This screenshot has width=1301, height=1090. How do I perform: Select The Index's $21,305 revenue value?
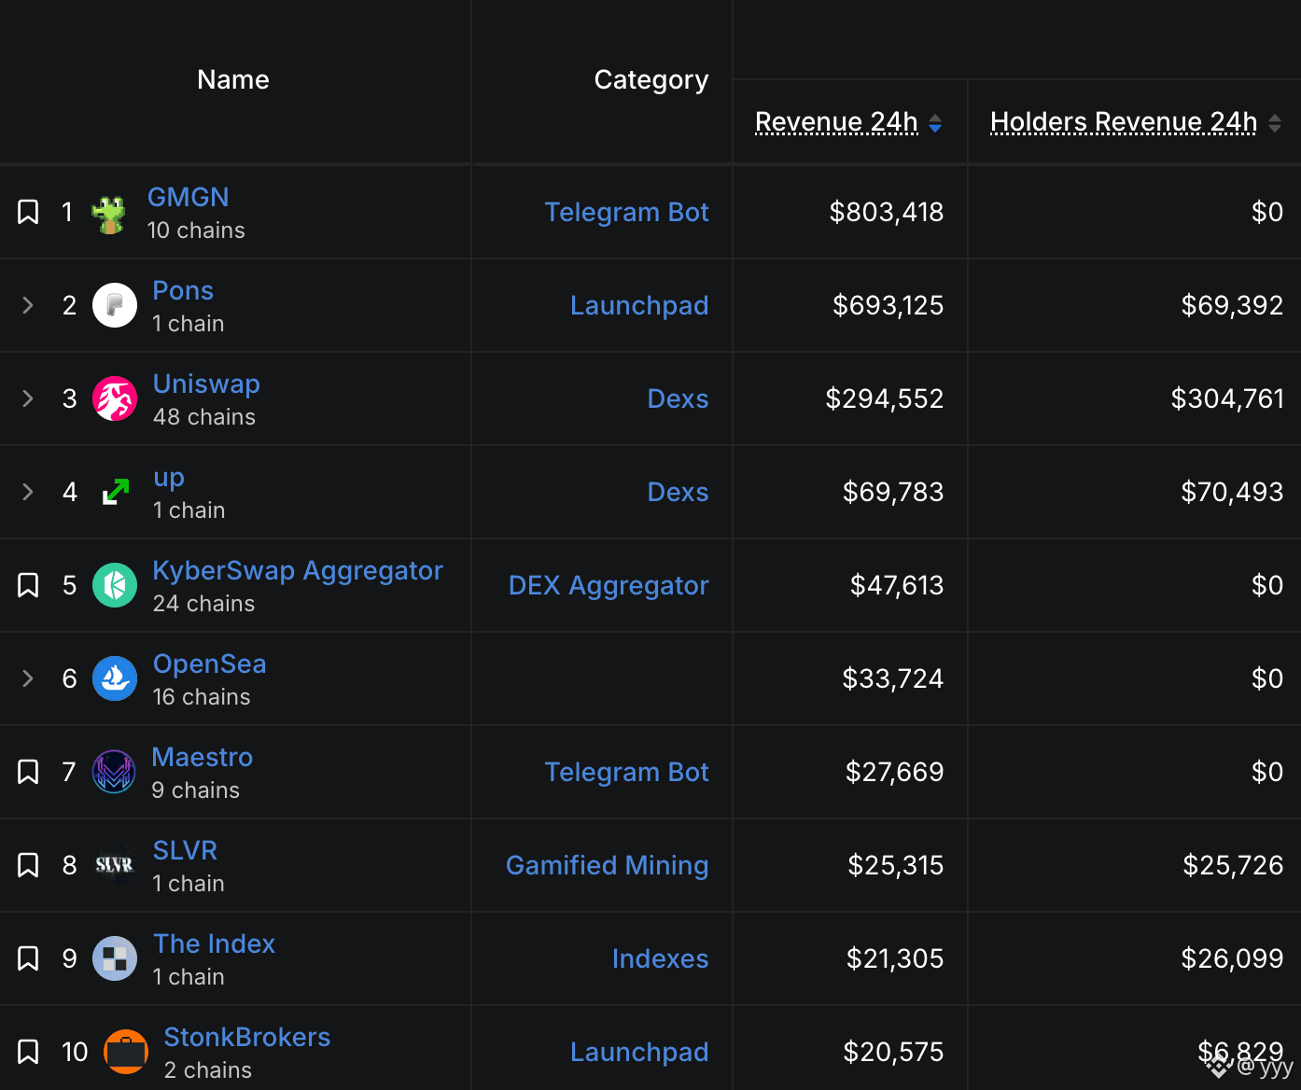tap(895, 958)
